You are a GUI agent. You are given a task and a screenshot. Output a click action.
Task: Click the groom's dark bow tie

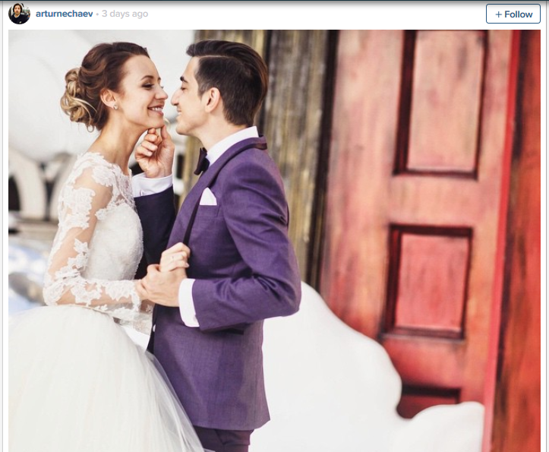click(x=202, y=162)
